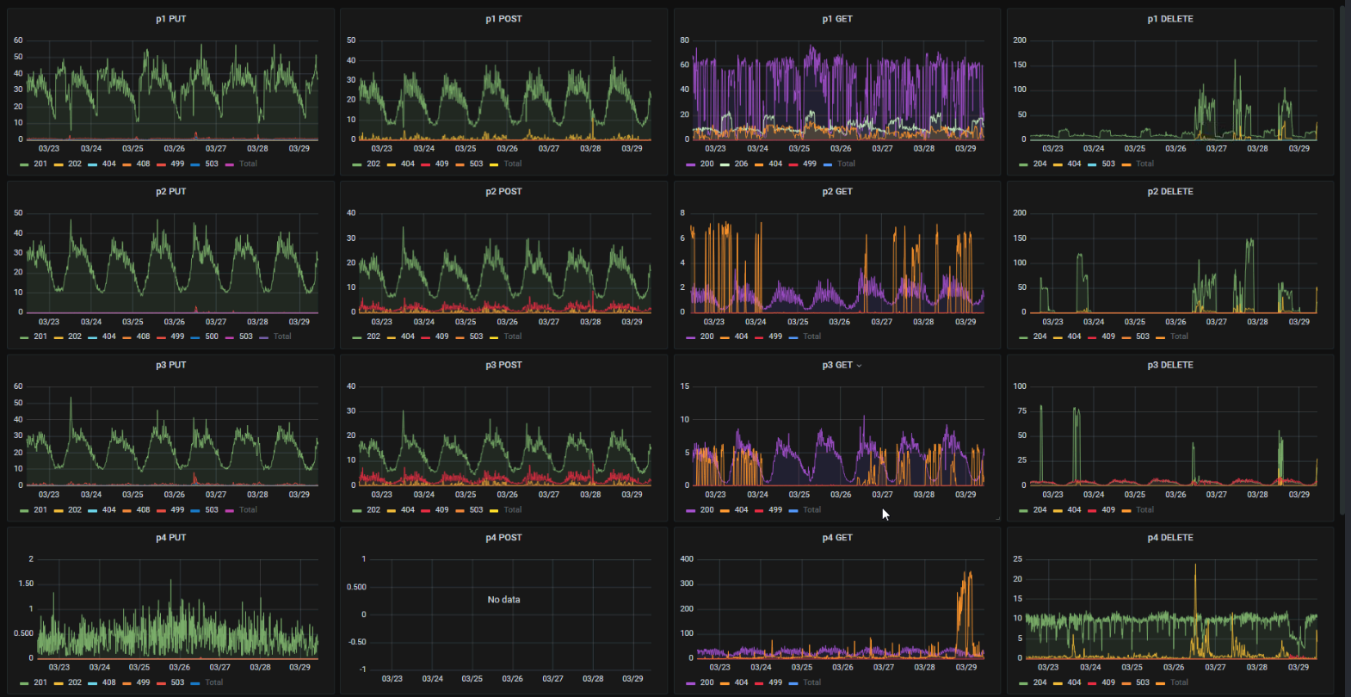This screenshot has width=1351, height=697.
Task: Click the 499 color swatch in p3 GET legend
Action: coord(759,510)
